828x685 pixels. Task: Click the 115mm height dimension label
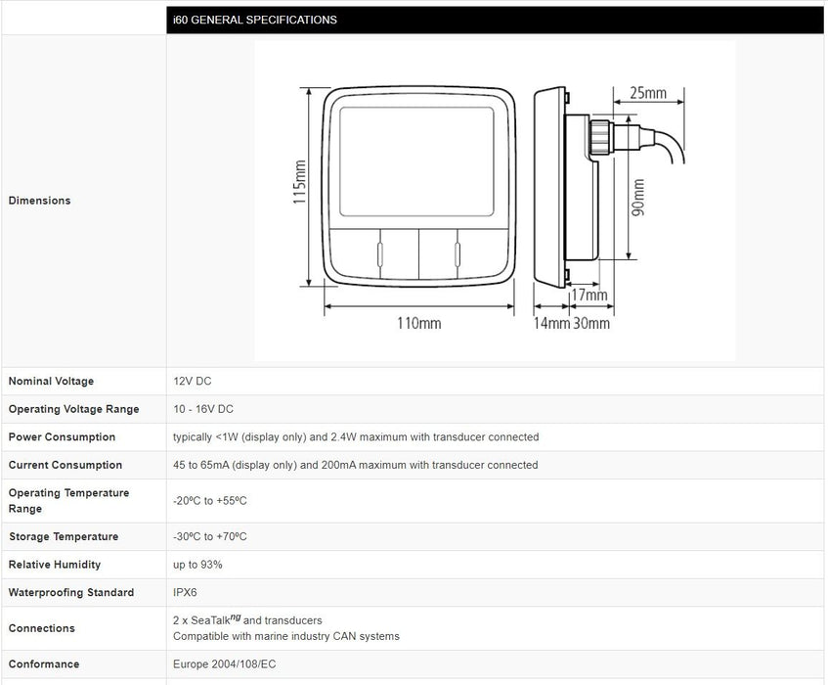pos(300,184)
